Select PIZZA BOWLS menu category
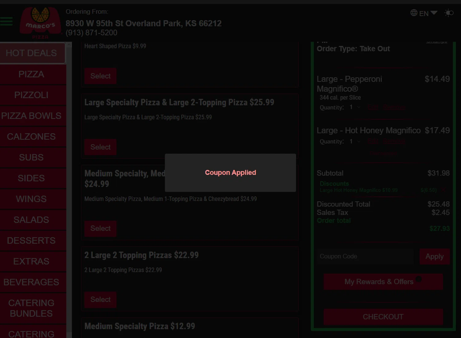The height and width of the screenshot is (338, 461). [x=33, y=116]
